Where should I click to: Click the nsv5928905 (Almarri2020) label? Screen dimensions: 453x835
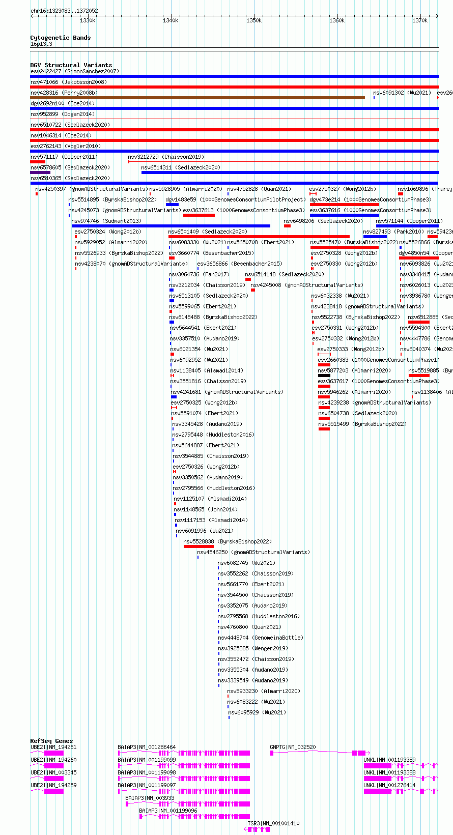coord(186,189)
